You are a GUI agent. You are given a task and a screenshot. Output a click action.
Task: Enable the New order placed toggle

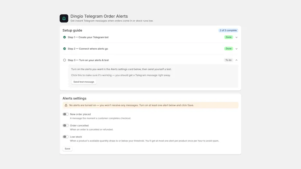pos(65,114)
